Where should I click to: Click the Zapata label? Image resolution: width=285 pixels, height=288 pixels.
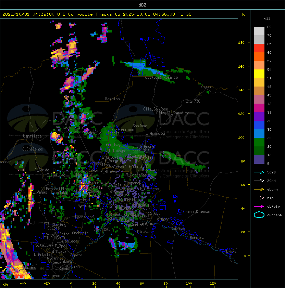(76, 255)
